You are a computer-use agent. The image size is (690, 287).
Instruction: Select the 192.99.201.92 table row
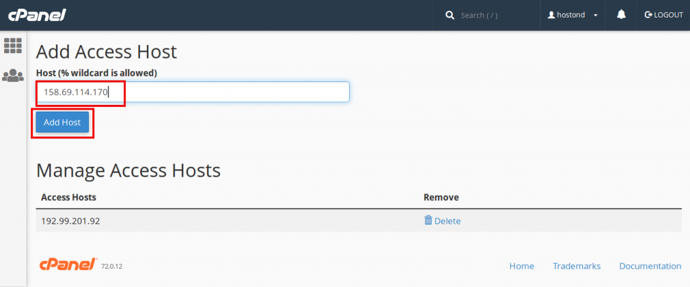coord(358,220)
